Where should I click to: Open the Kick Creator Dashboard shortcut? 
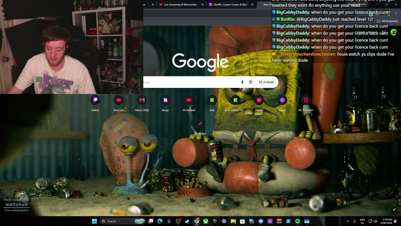tap(235, 104)
